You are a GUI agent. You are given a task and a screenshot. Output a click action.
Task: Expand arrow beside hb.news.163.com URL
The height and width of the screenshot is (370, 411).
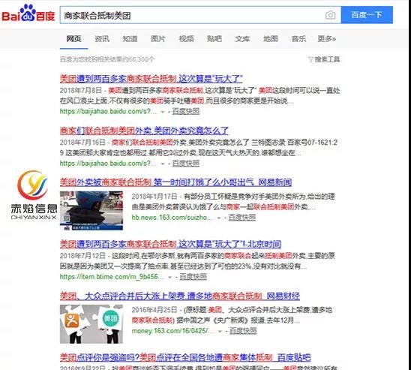218,218
